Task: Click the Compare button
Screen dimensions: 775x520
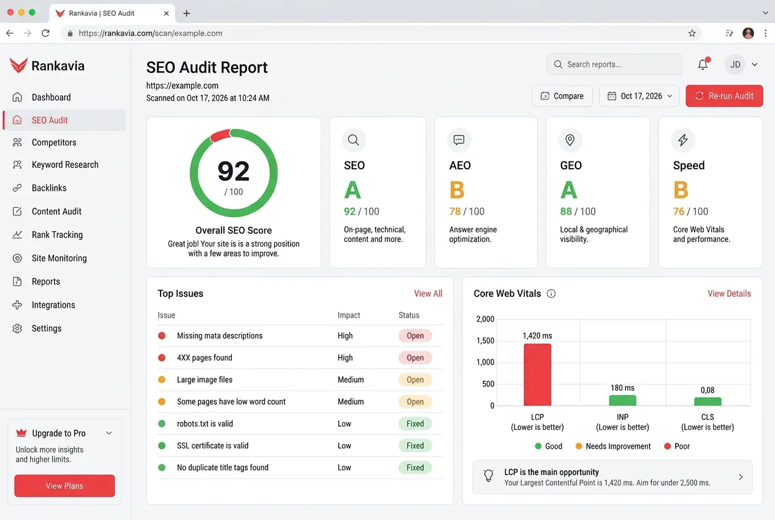Action: coord(562,96)
